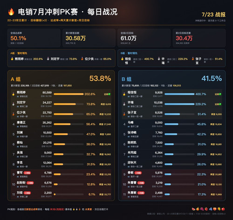Image resolution: width=233 pixels, height=220 pixels.
Task: Click the watermelon emoji in the footer
Action: (193, 209)
